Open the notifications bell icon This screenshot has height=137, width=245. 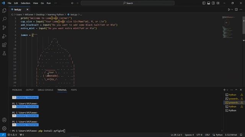[241, 135]
